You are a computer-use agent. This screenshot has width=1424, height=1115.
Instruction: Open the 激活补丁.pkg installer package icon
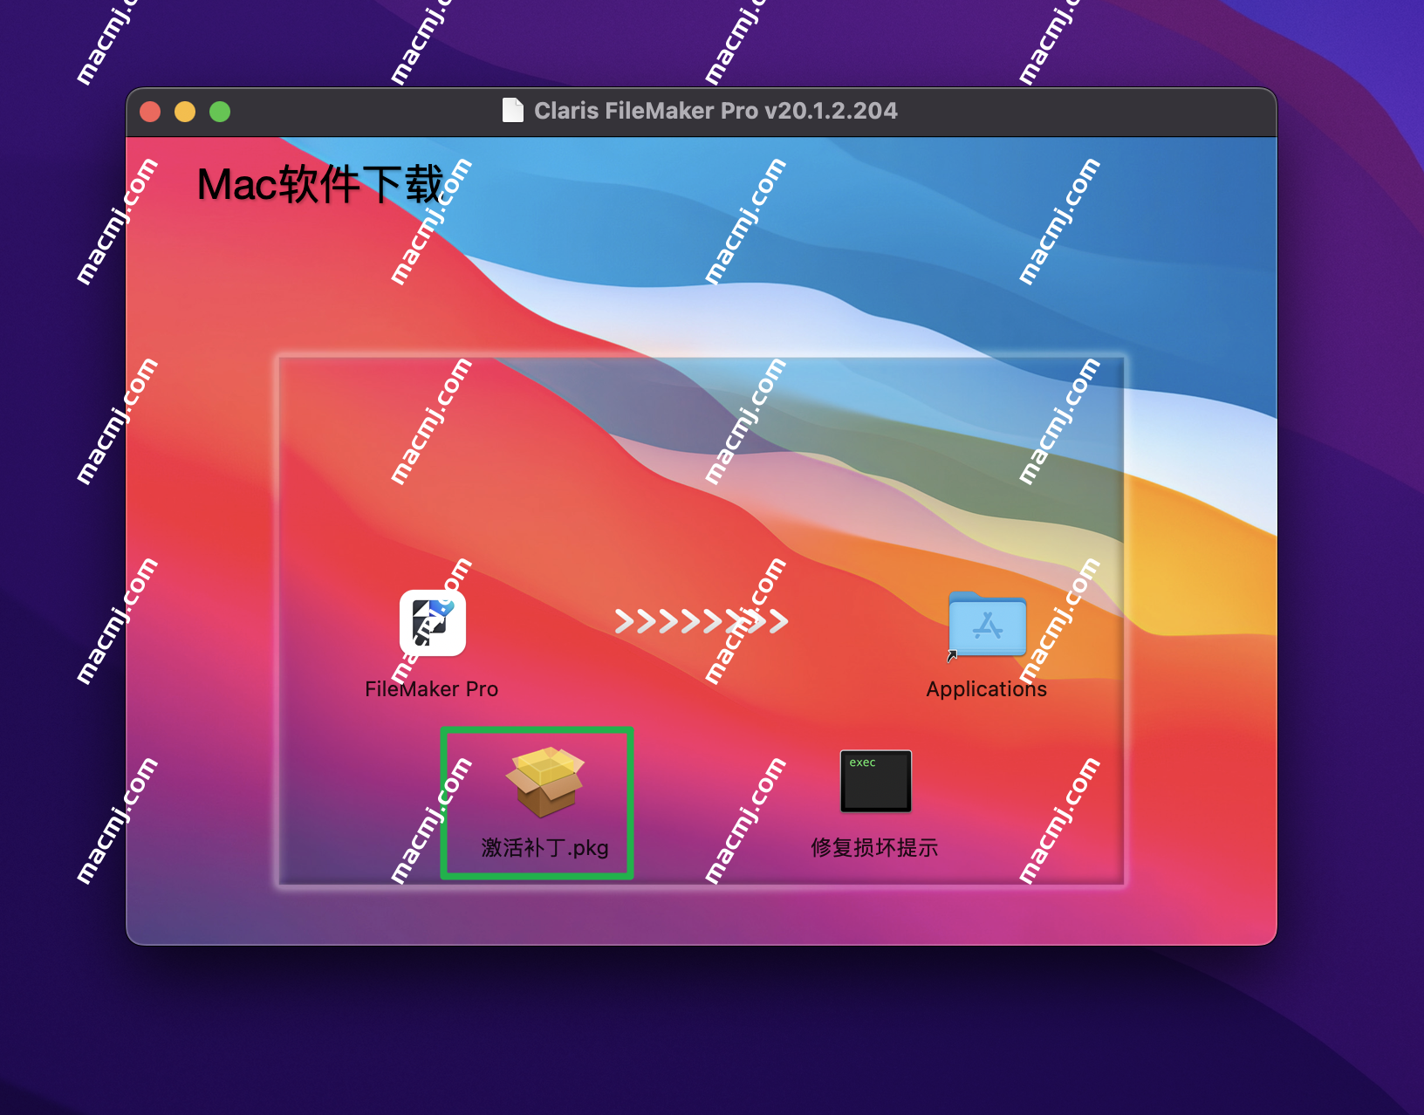(545, 782)
